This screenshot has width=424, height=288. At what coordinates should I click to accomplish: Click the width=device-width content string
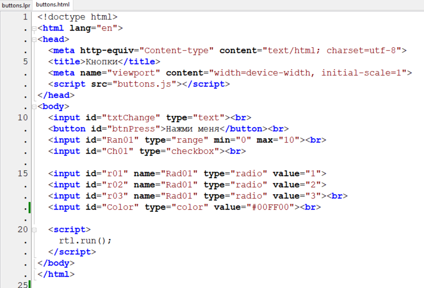point(262,73)
